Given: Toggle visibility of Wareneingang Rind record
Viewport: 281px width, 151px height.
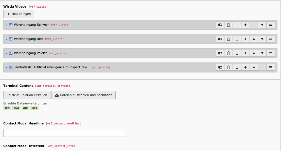Looking at the screenshot, I should click(220, 39).
